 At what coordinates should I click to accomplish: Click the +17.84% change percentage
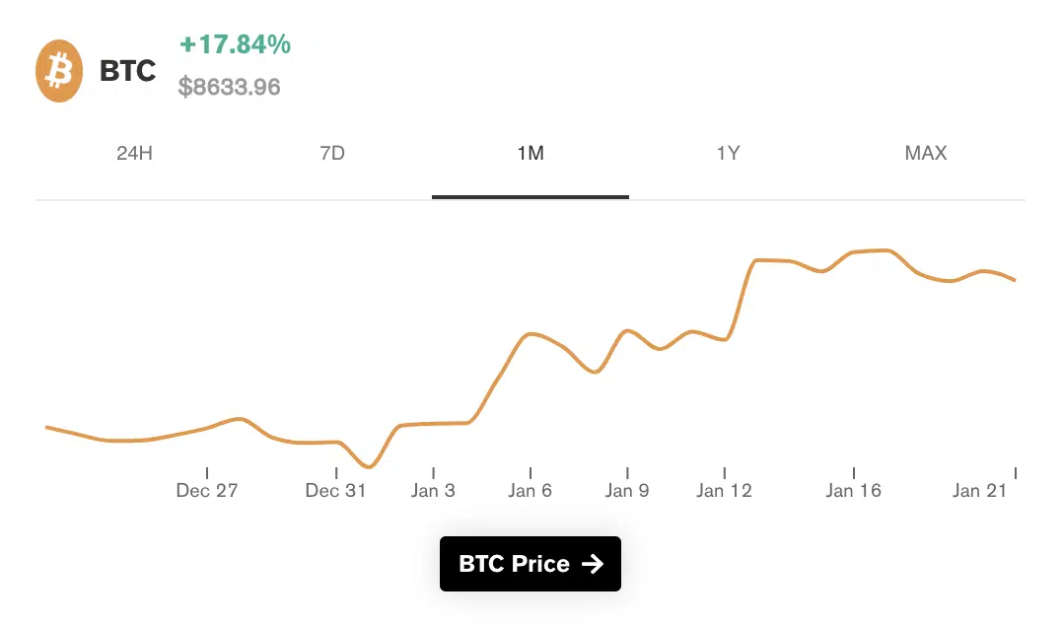pos(236,44)
